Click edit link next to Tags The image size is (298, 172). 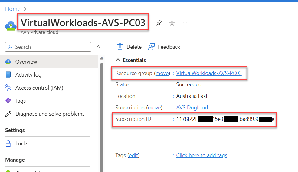[x=133, y=155]
